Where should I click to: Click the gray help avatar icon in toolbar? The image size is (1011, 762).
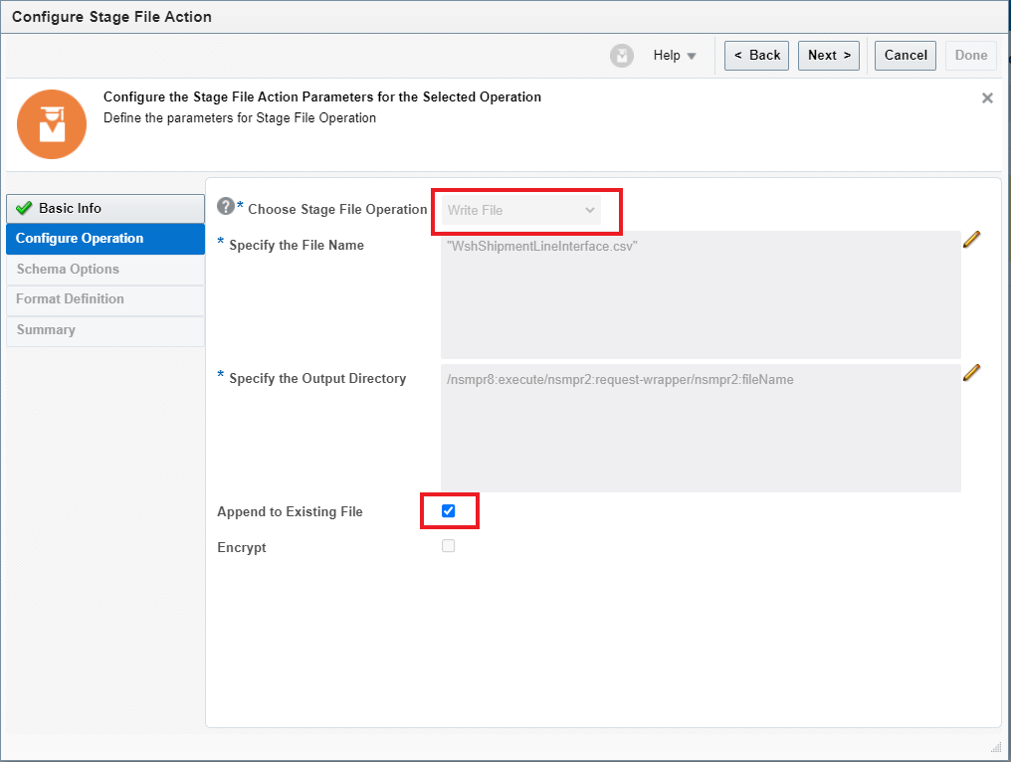[x=622, y=56]
